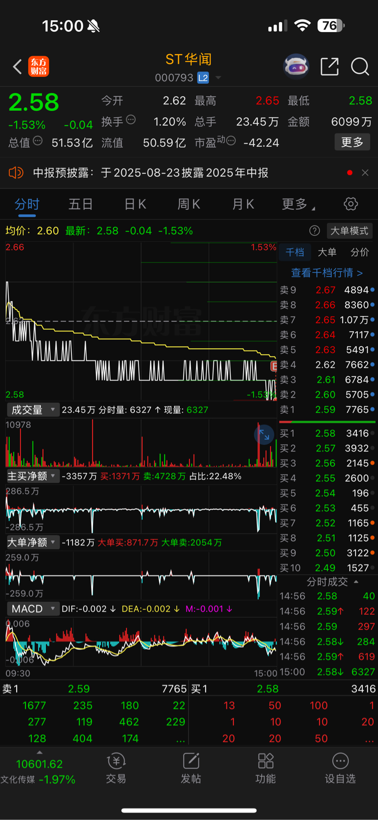This screenshot has height=820, width=378.
Task: Open chart settings gear icon
Action: (351, 204)
